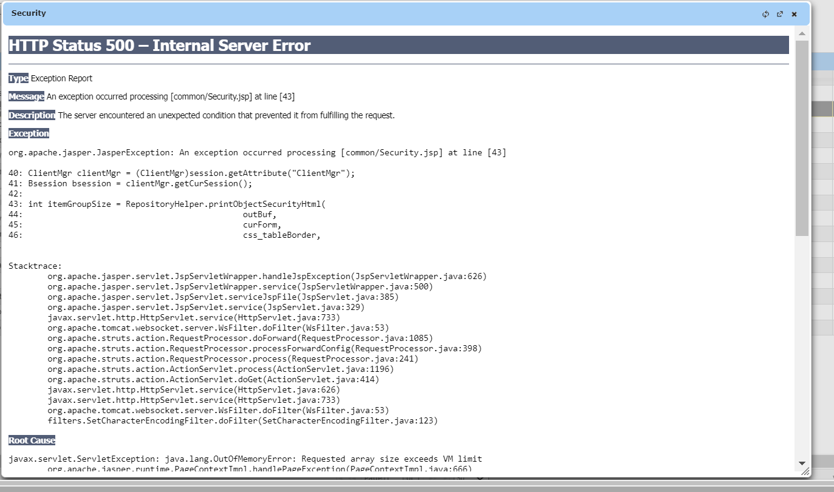The image size is (834, 492).
Task: Select the Type label
Action: (18, 78)
